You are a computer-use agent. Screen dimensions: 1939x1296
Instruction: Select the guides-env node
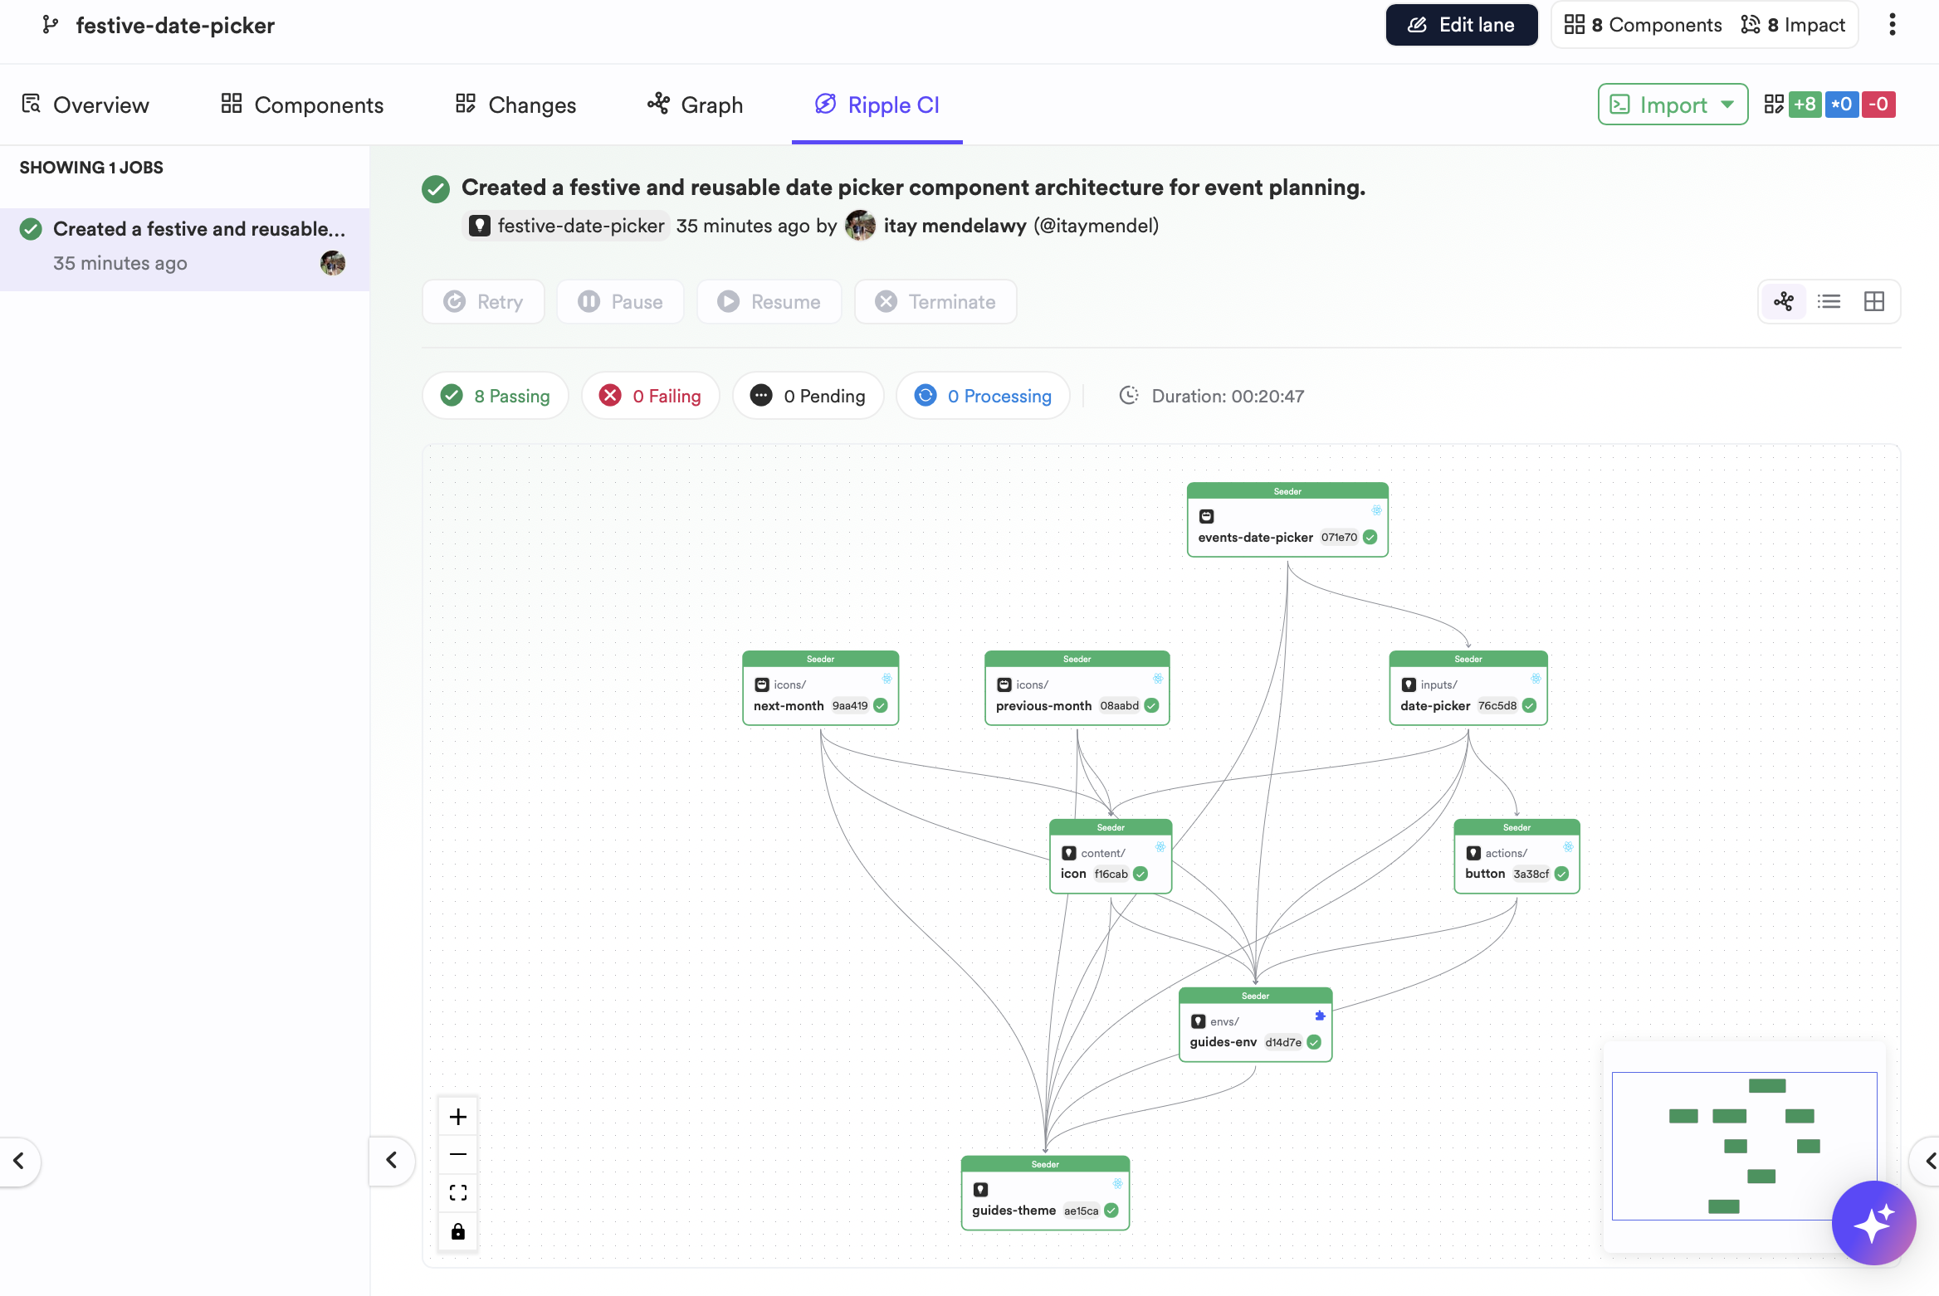(1255, 1026)
